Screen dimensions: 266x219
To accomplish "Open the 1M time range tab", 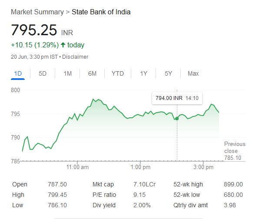I will (x=67, y=73).
